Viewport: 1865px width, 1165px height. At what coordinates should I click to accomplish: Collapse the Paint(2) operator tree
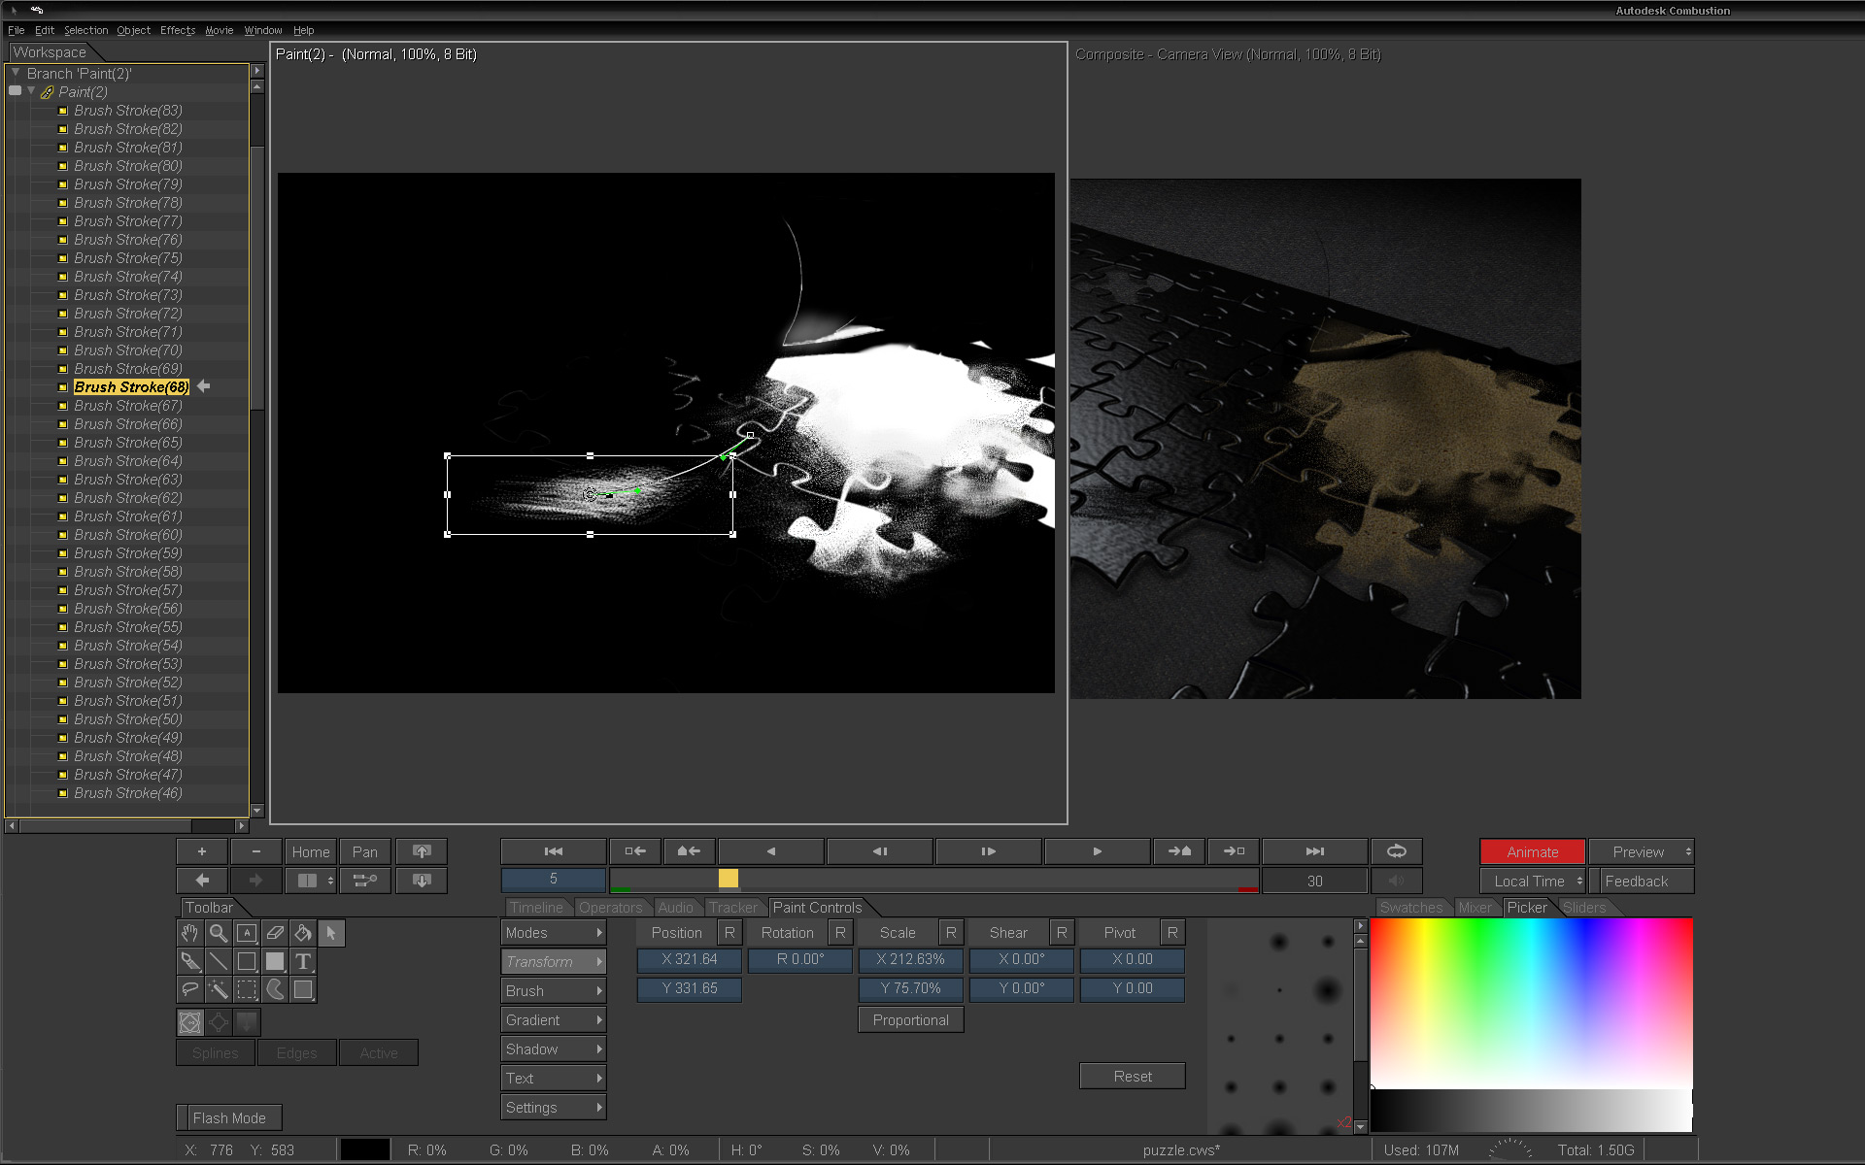32,91
